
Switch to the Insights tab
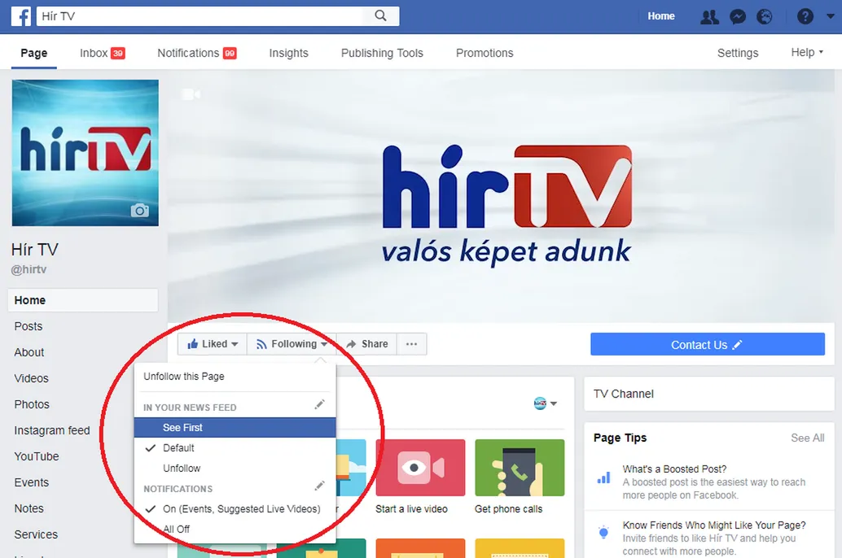point(288,53)
